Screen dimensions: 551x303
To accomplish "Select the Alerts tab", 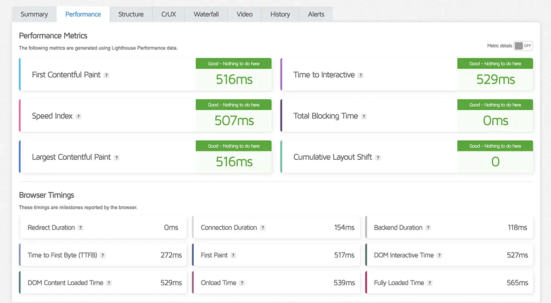I will [x=316, y=14].
